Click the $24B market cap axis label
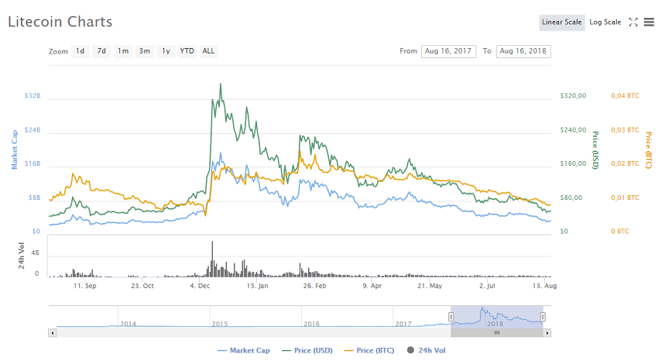The width and height of the screenshot is (658, 361). pyautogui.click(x=33, y=130)
